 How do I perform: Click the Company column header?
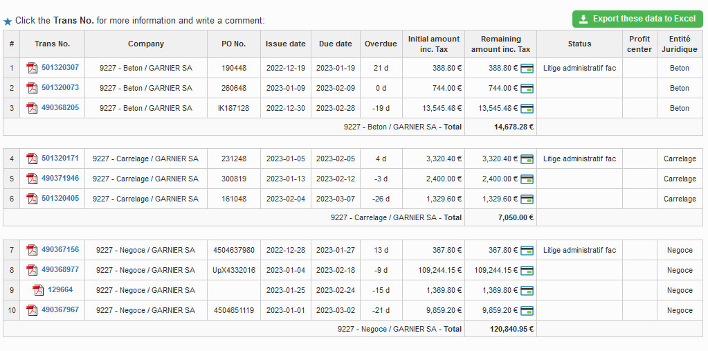146,44
